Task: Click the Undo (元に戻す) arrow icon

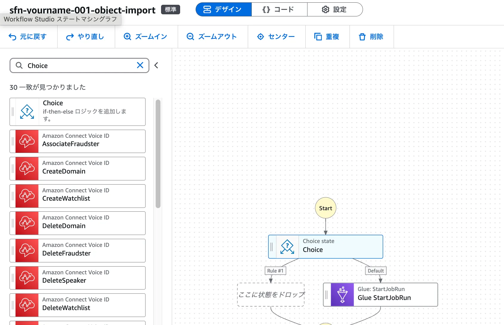Action: point(13,37)
